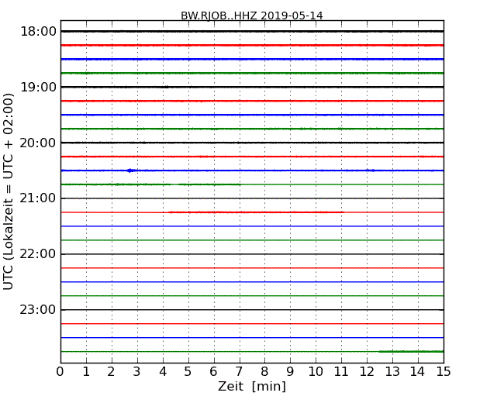The height and width of the screenshot is (403, 504).
Task: Select the 23:00 y-axis label
Action: [x=38, y=310]
